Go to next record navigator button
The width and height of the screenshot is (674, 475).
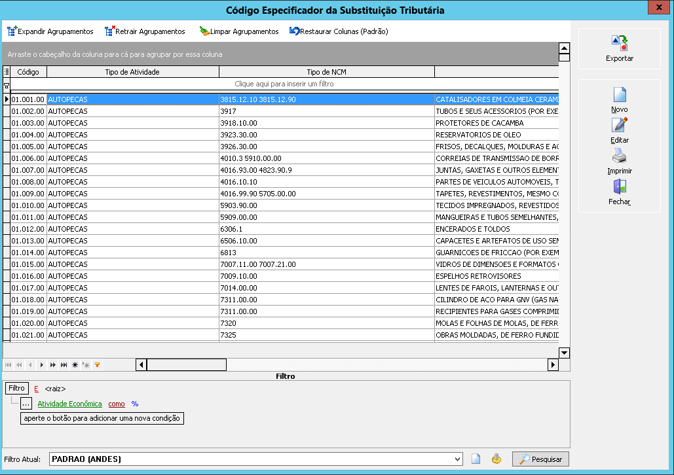click(x=42, y=365)
